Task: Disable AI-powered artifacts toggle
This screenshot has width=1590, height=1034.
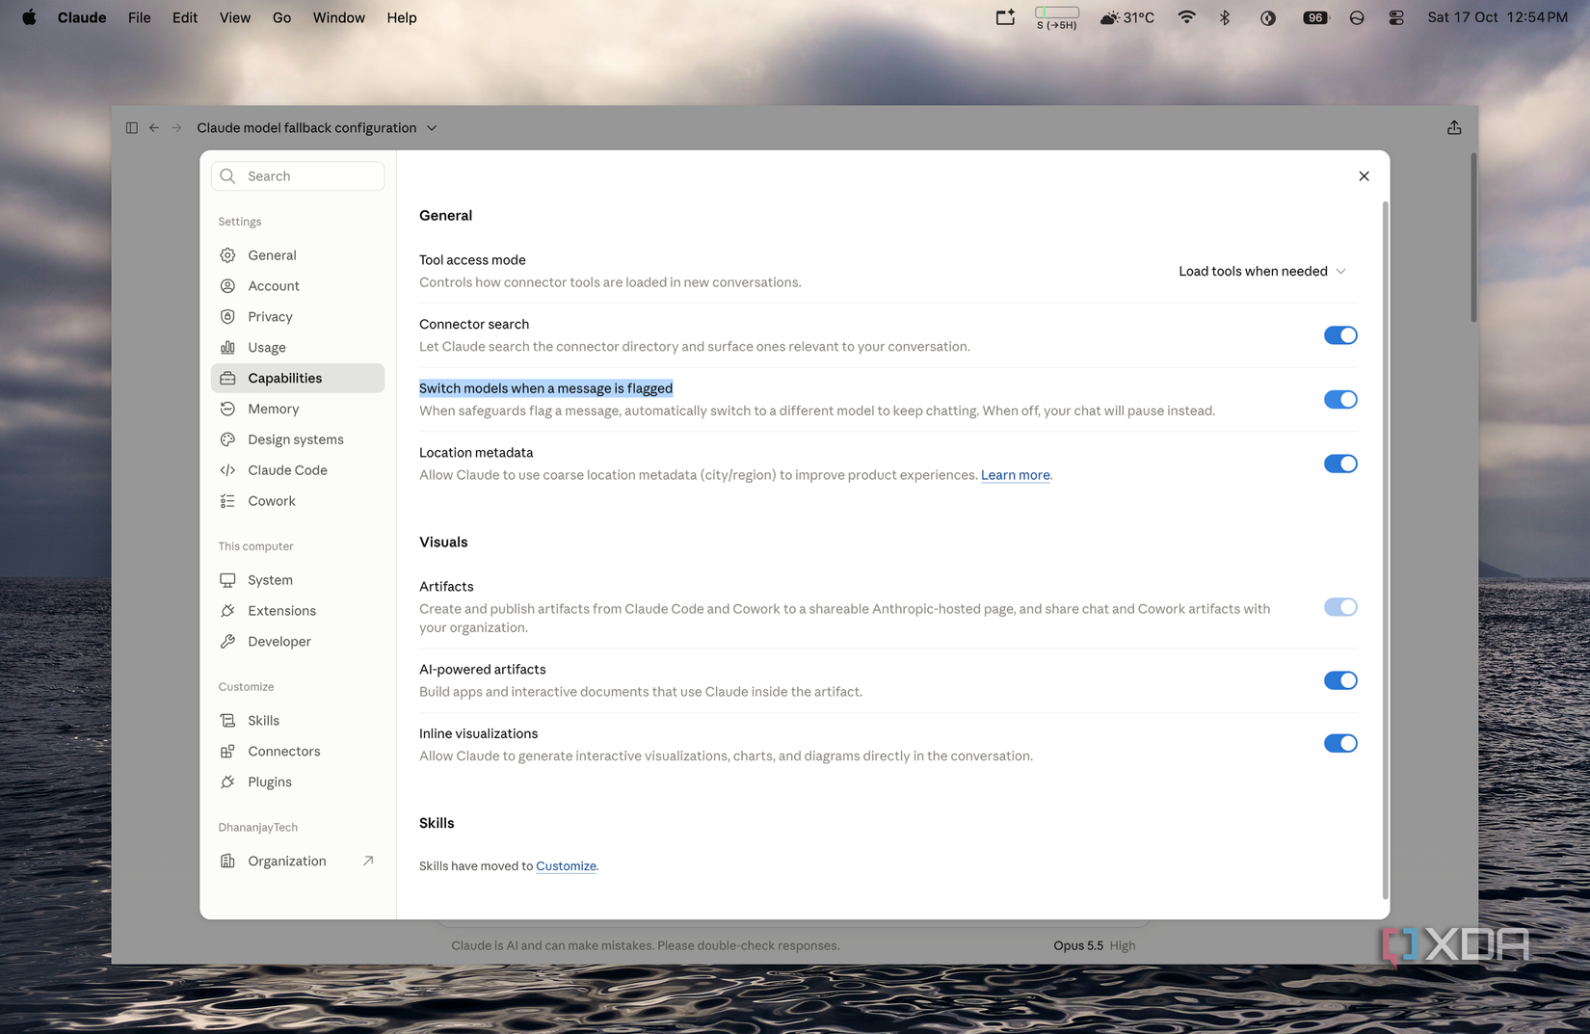Action: (1340, 680)
